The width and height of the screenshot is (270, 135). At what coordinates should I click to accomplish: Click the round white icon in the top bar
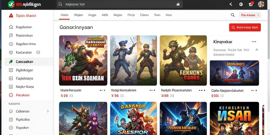click(241, 4)
